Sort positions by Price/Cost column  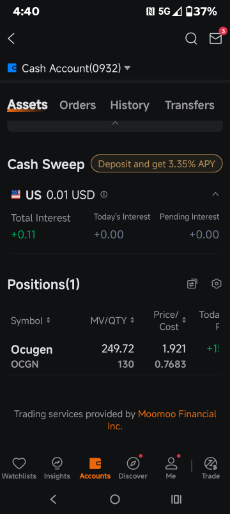pos(170,320)
